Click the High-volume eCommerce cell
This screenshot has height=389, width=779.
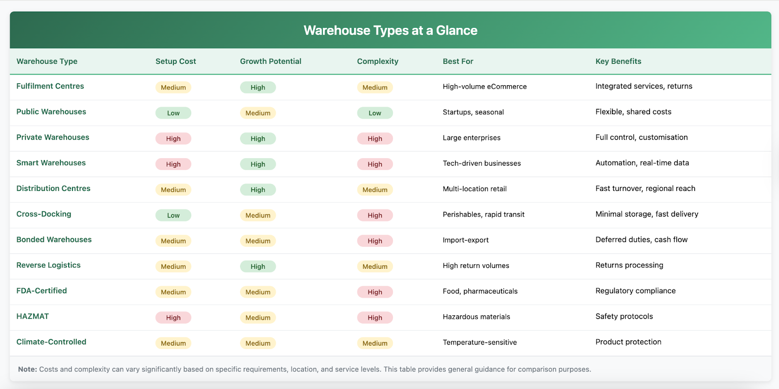[x=485, y=87]
